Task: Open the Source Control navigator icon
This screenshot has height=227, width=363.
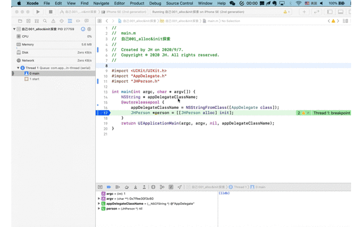Action: pyautogui.click(x=28, y=21)
